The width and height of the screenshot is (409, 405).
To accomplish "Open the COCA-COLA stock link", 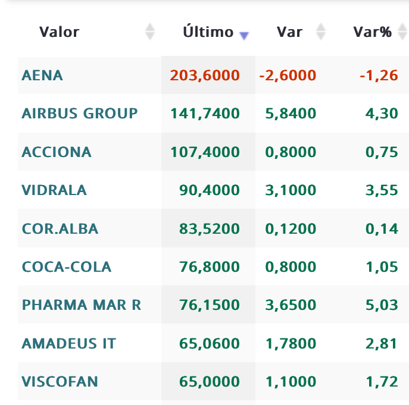I will 67,267.
